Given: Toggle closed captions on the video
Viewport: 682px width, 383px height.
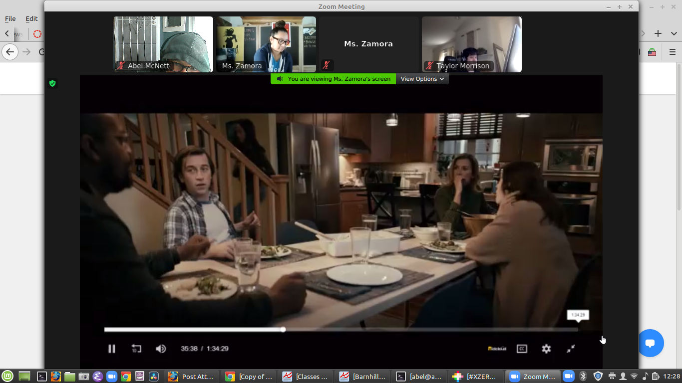Looking at the screenshot, I should (522, 349).
